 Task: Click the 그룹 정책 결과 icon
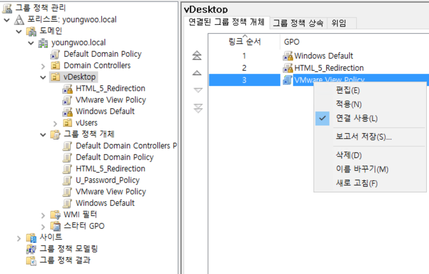coord(31,260)
